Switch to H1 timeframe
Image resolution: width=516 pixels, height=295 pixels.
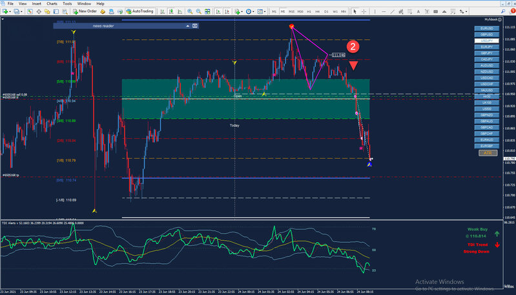point(309,12)
